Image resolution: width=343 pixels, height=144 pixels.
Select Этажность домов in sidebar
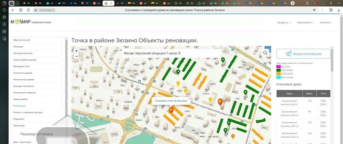(23, 73)
